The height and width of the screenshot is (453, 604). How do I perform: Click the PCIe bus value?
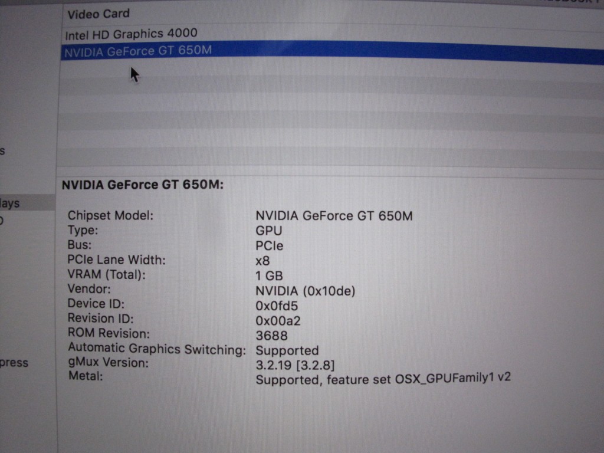click(269, 246)
